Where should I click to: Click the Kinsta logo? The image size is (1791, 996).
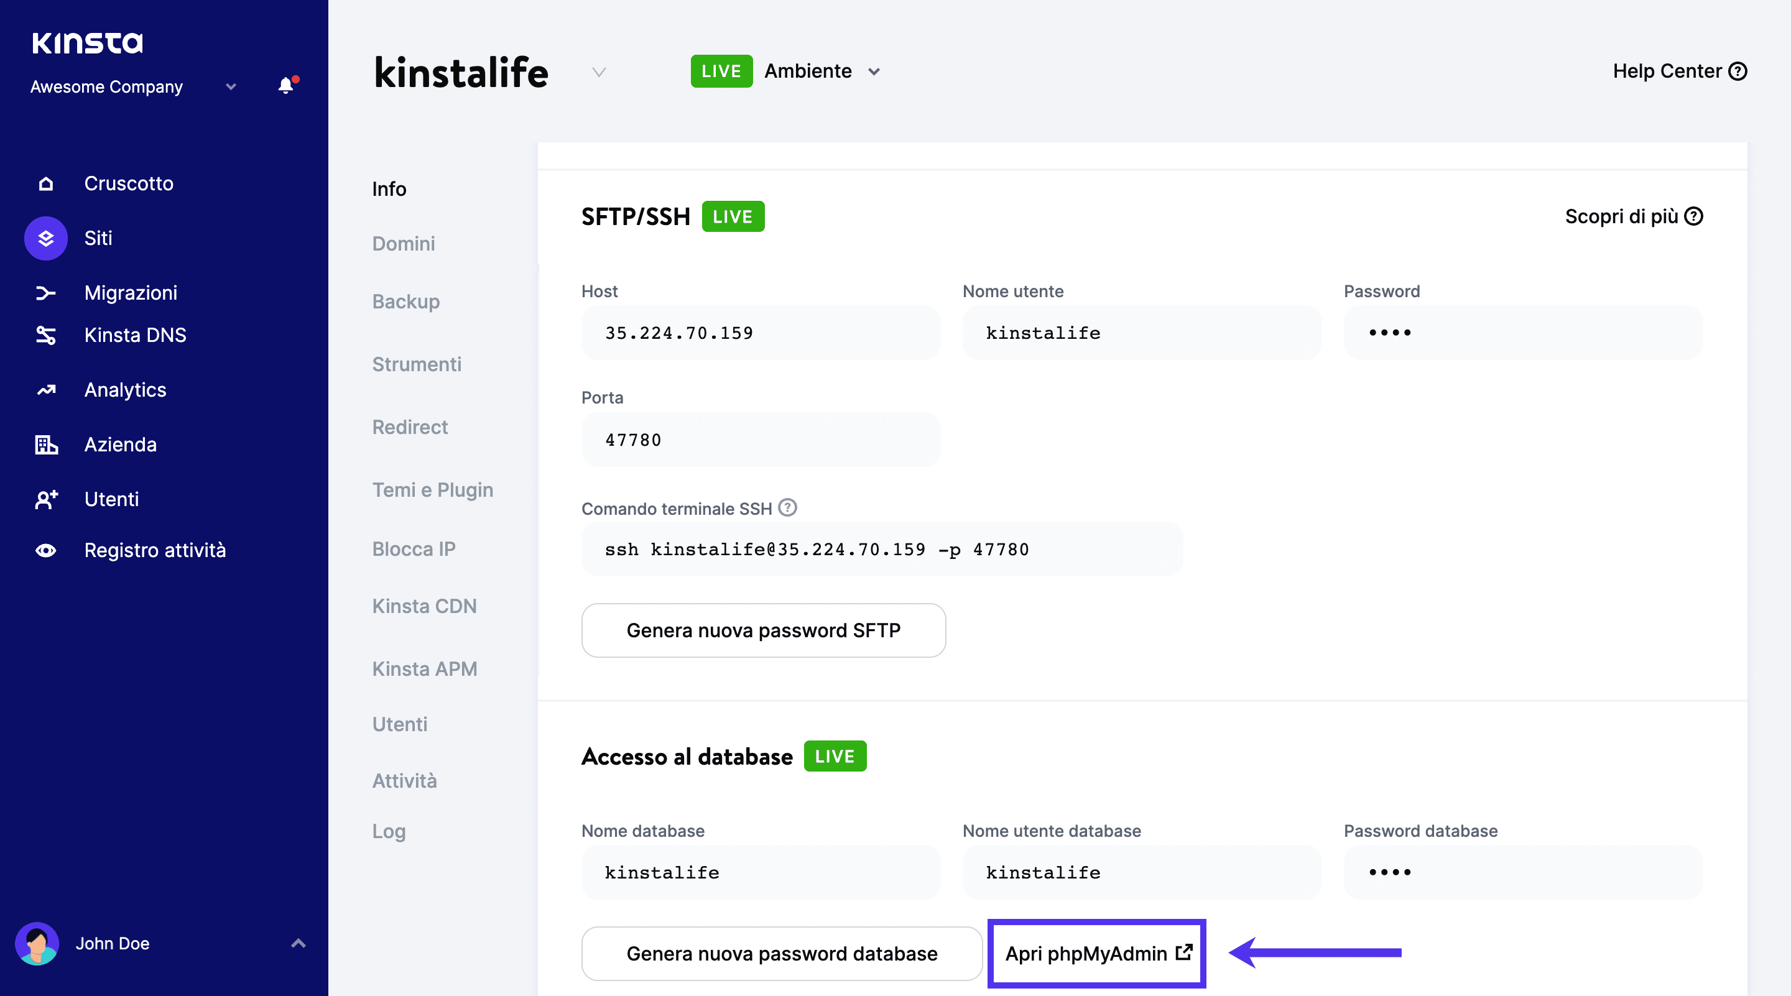pos(88,42)
